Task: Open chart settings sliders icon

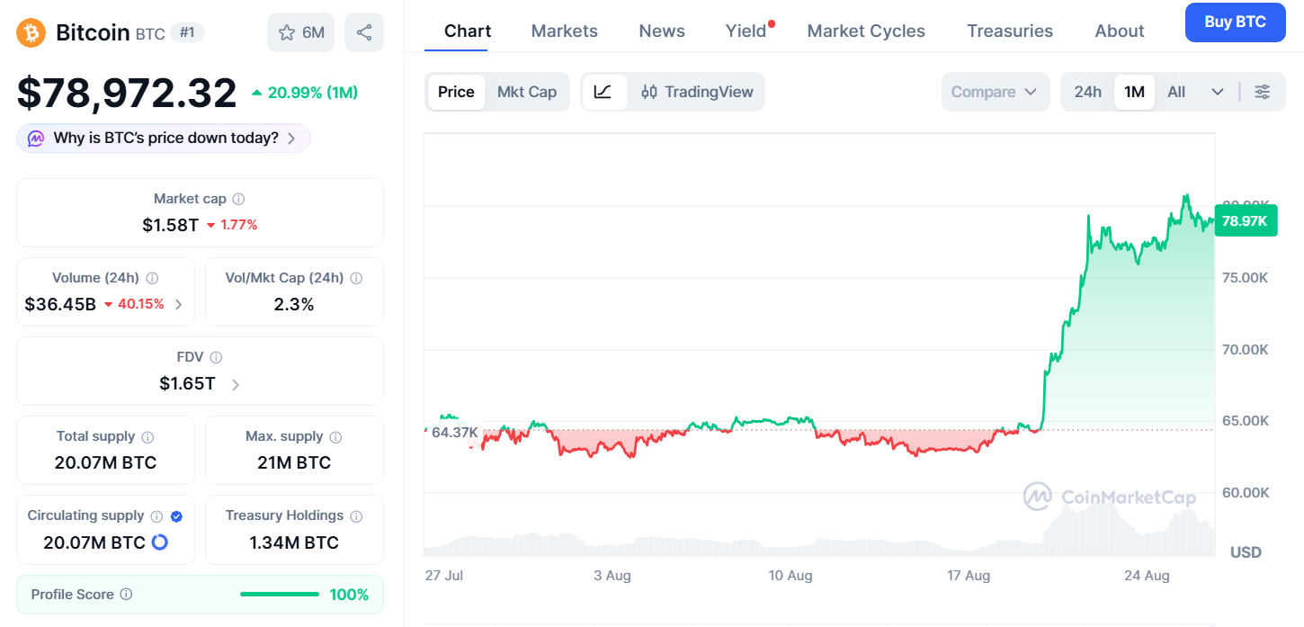Action: pyautogui.click(x=1263, y=92)
